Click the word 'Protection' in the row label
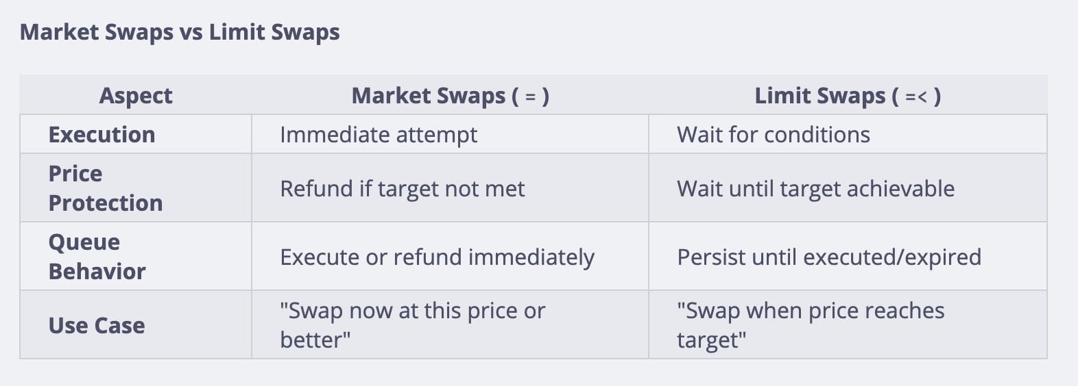 click(x=106, y=203)
